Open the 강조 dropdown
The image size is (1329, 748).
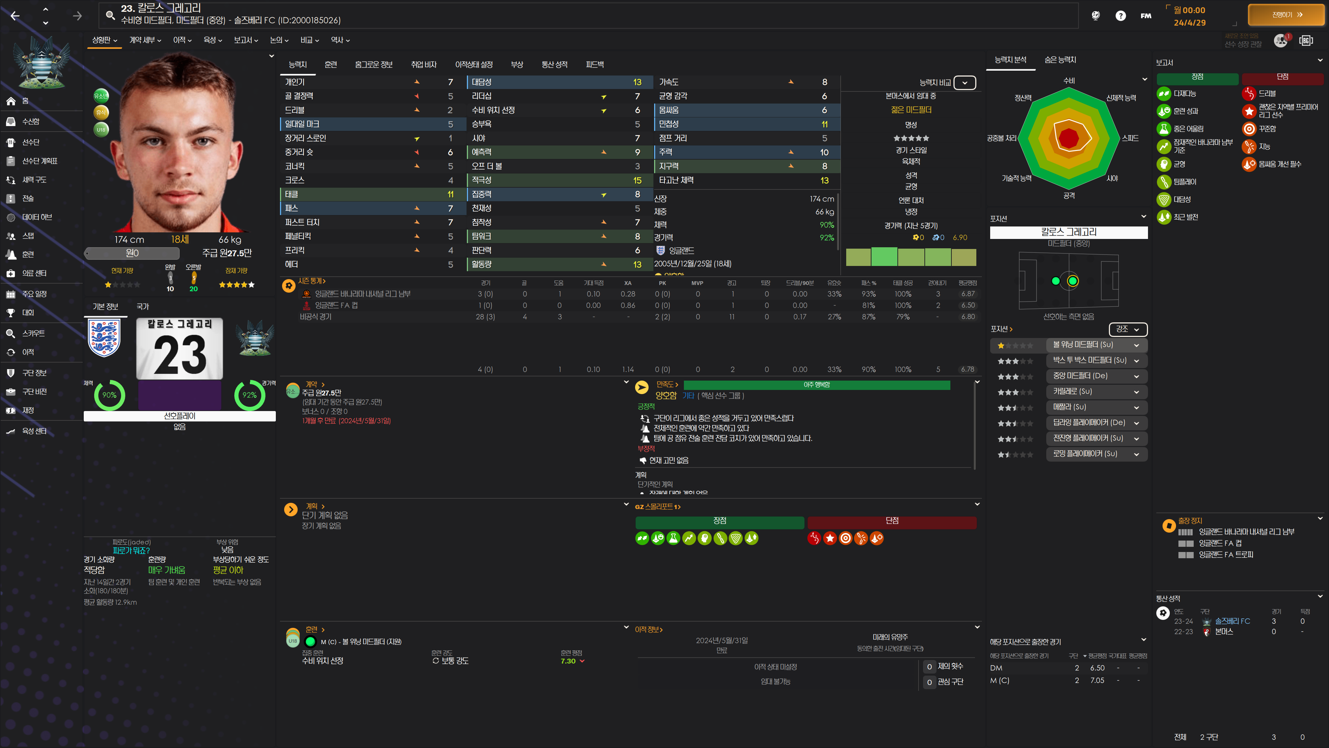coord(1127,329)
